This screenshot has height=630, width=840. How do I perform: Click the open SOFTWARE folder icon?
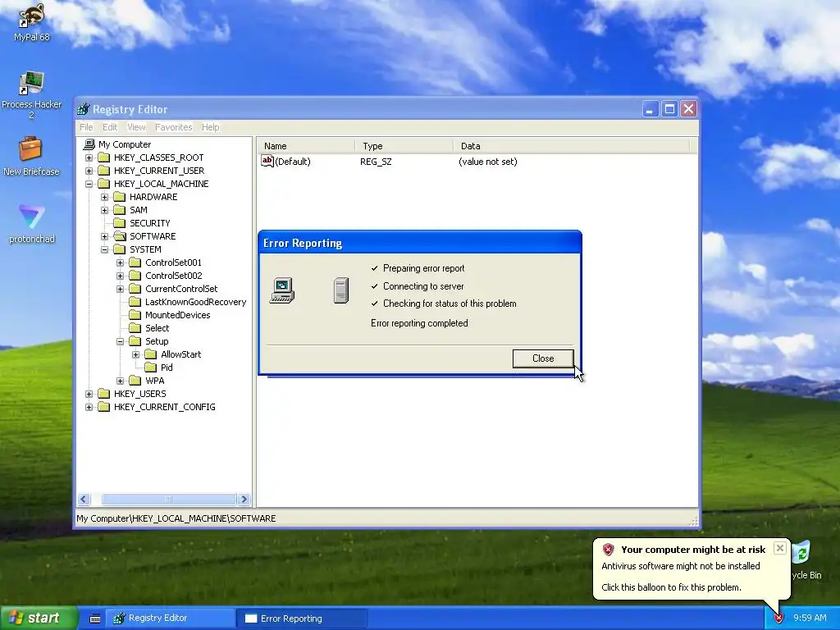[x=120, y=236]
